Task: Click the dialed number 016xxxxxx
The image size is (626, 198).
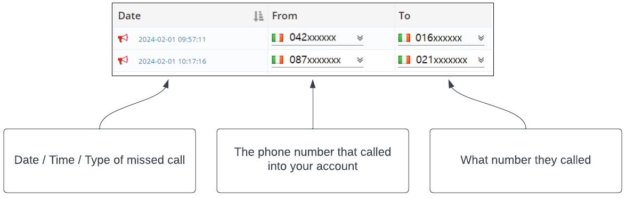Action: coord(439,38)
